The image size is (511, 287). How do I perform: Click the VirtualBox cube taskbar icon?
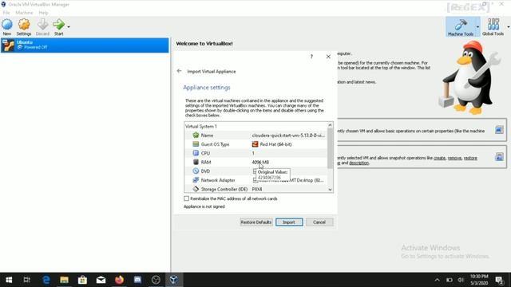[174, 280]
